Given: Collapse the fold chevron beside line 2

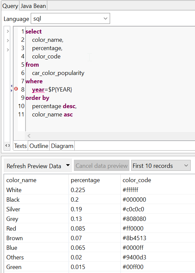Looking at the screenshot, I should pos(8,40).
